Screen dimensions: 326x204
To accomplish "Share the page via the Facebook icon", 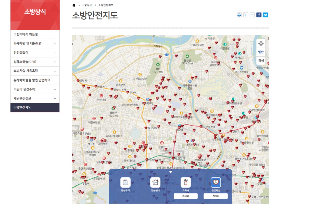I will (x=259, y=15).
